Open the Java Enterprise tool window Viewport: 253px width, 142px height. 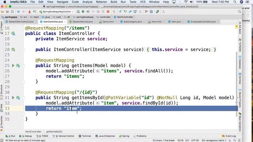[105, 136]
